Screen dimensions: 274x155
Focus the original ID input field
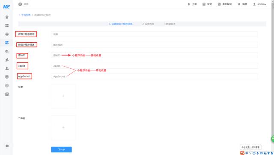point(154,55)
